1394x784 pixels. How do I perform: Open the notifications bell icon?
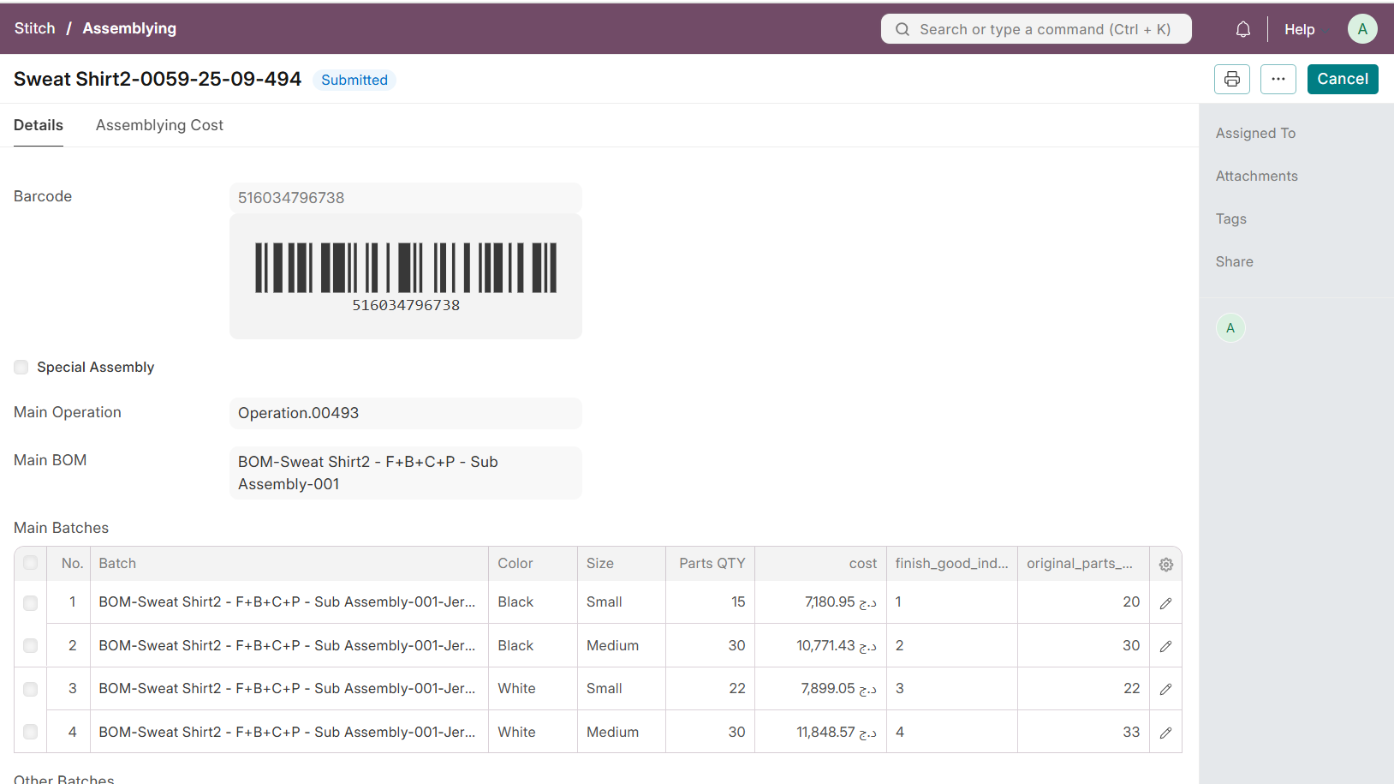click(x=1243, y=29)
